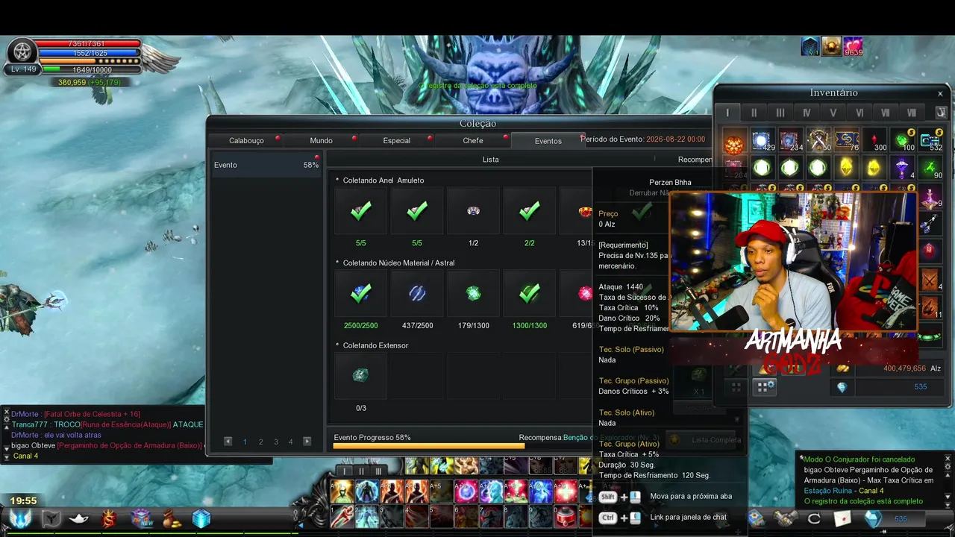Open the Mundo collection tab

pyautogui.click(x=321, y=140)
